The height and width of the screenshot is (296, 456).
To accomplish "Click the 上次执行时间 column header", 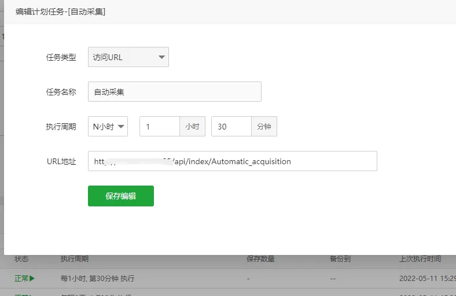I will coord(420,258).
